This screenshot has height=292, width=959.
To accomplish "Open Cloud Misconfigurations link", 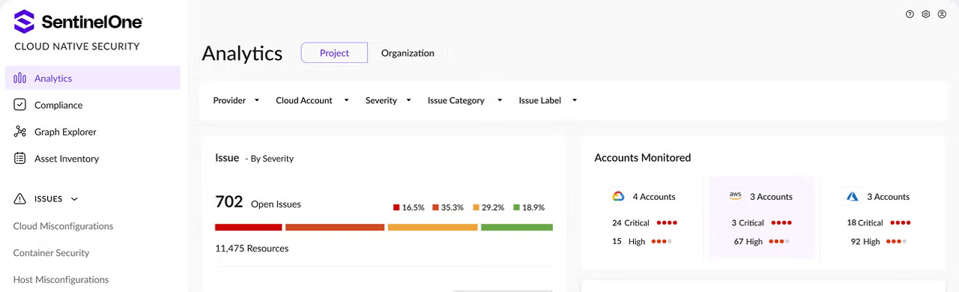I will tap(63, 226).
